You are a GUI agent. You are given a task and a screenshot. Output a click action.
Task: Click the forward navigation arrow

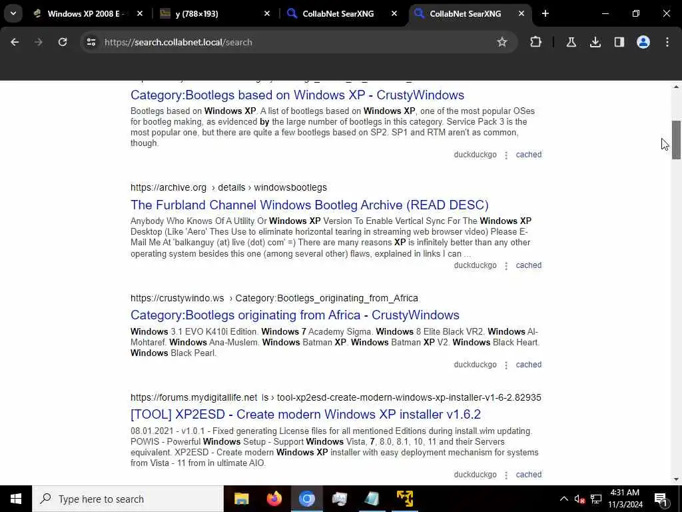tap(38, 42)
